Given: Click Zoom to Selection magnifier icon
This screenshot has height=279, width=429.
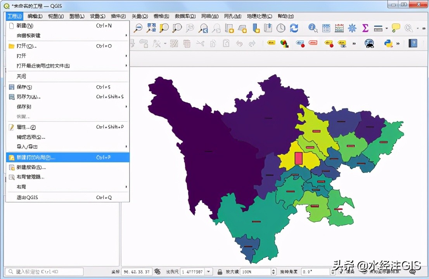Looking at the screenshot, I should coord(164,28).
